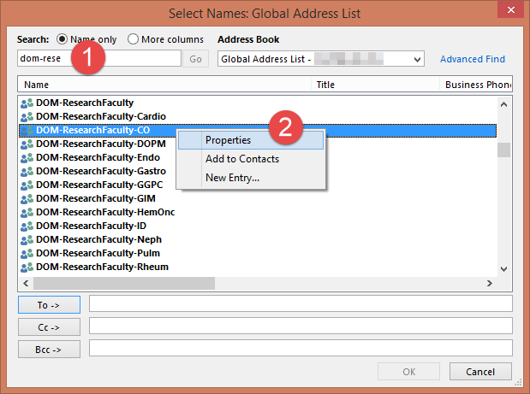Viewport: 530px width, 394px height.
Task: Click the group icon beside DOM-ResearchFaculty-Cardio
Action: pyautogui.click(x=27, y=116)
